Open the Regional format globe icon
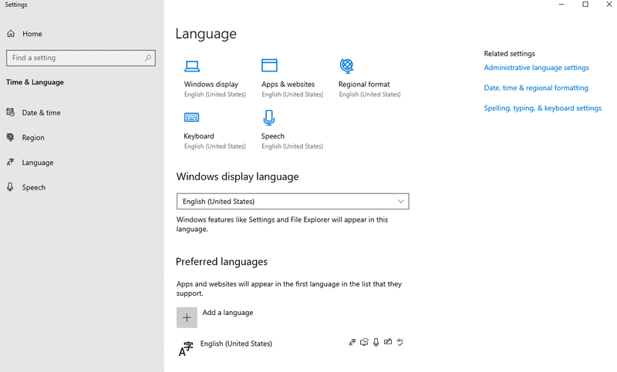Screen dimensions: 617x372 click(346, 65)
